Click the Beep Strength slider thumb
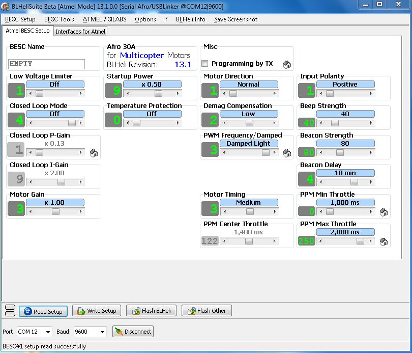The image size is (412, 353). pyautogui.click(x=335, y=123)
